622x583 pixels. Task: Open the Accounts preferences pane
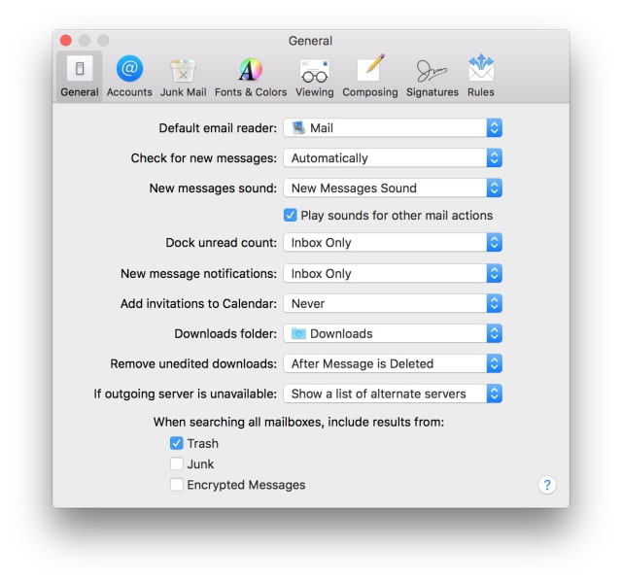pyautogui.click(x=129, y=76)
